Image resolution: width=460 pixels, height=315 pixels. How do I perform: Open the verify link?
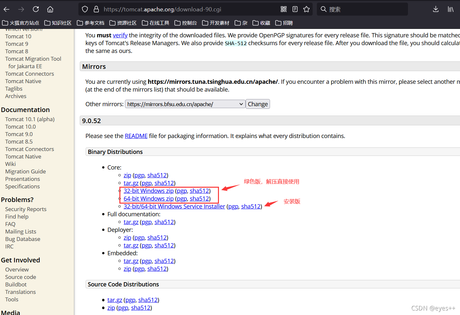(x=120, y=35)
